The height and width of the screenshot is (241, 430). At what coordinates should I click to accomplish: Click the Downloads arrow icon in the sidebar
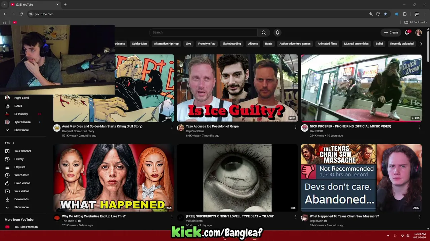pos(7,199)
